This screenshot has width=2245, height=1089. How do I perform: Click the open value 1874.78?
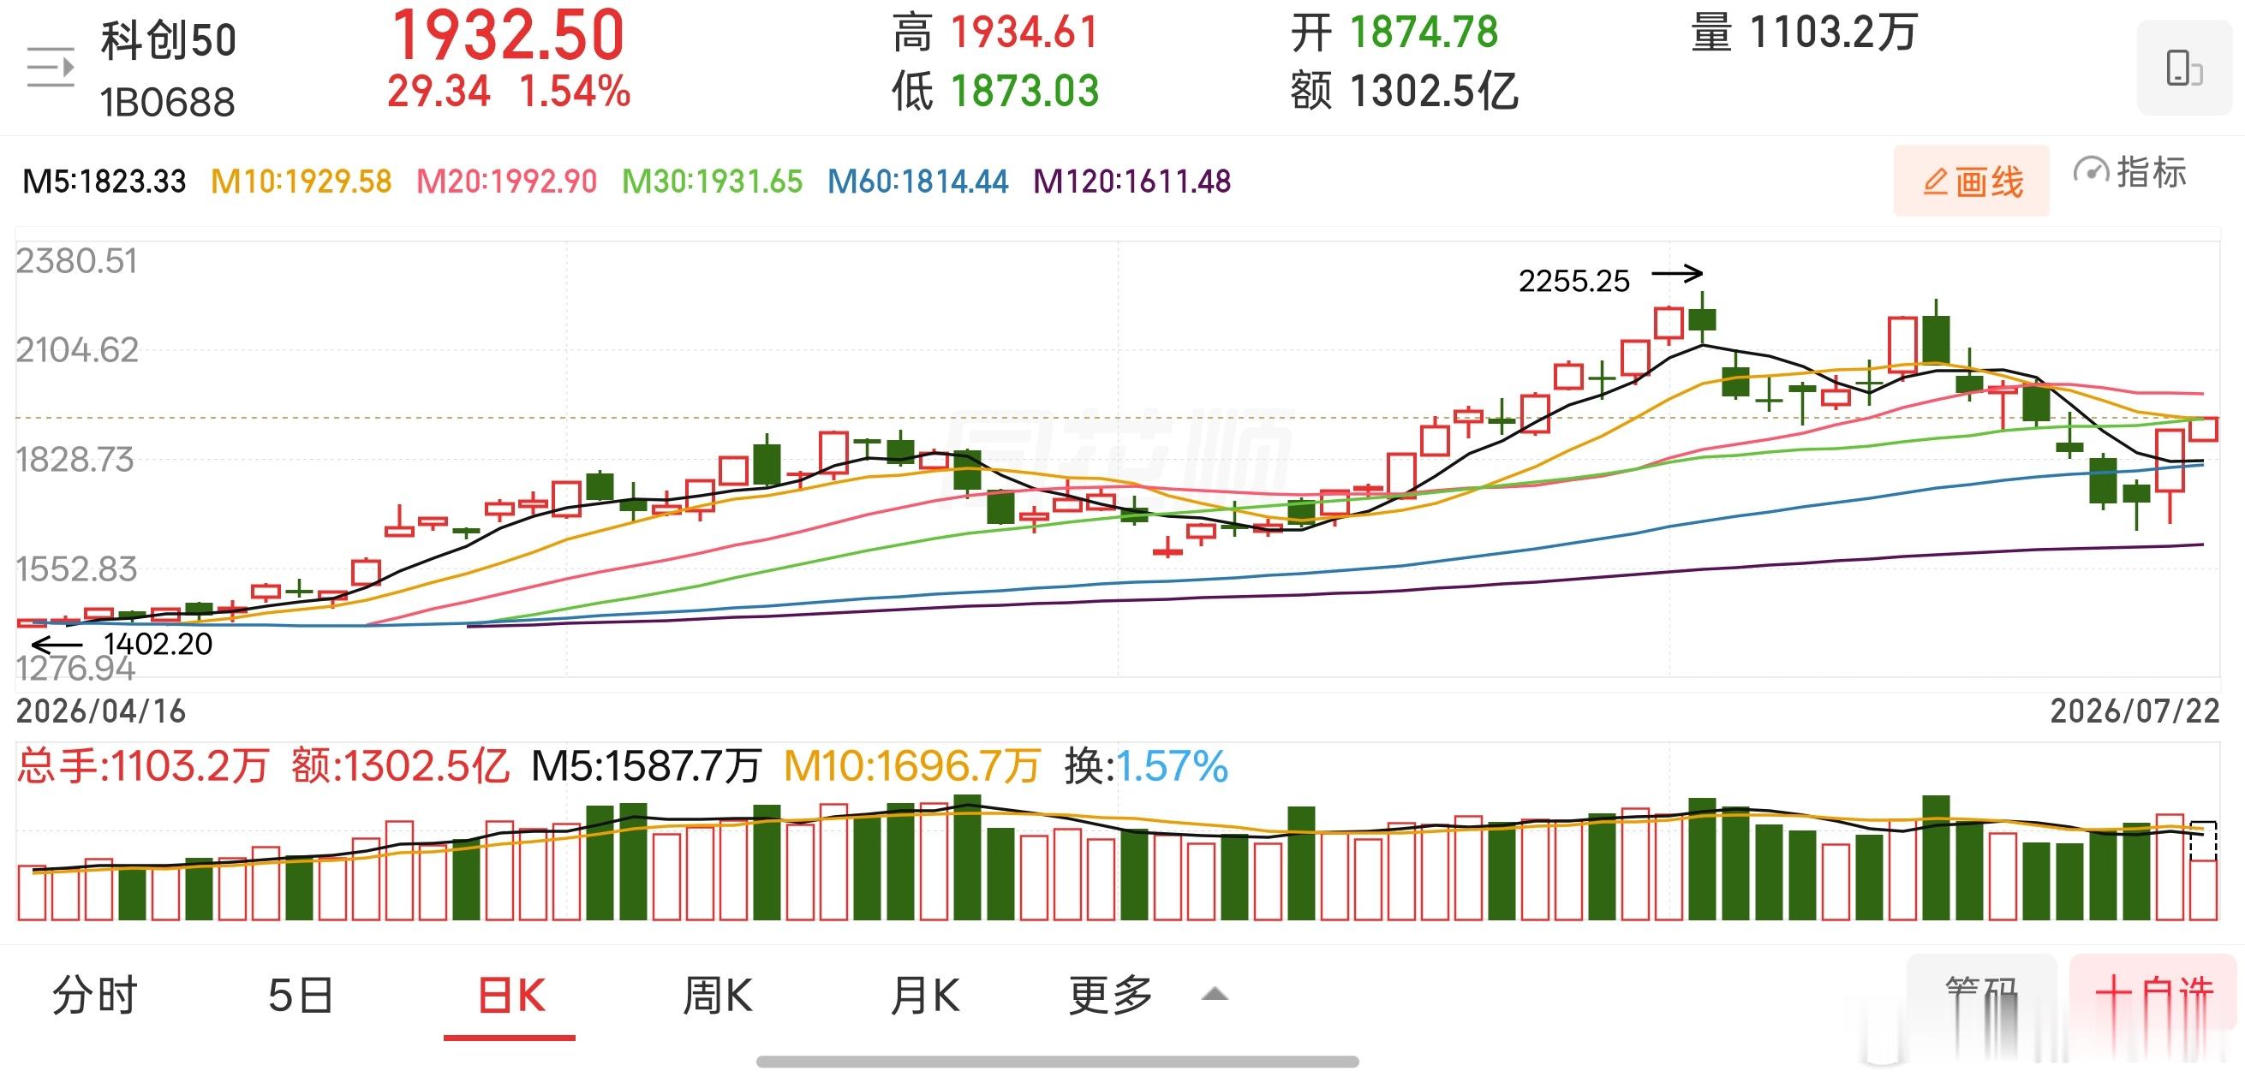point(1424,33)
